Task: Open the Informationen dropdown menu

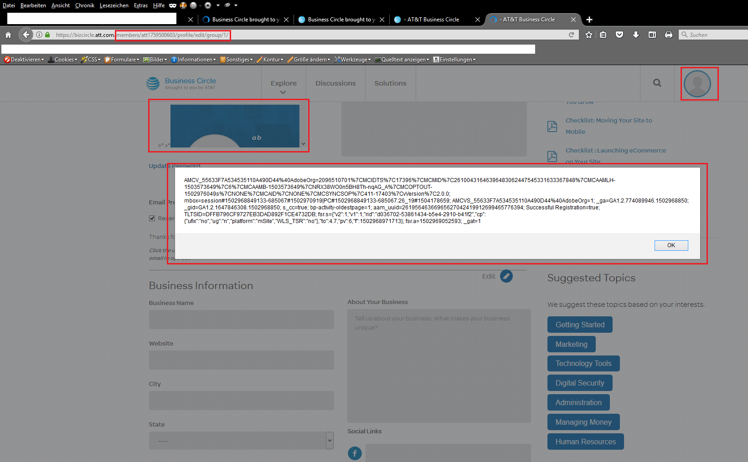Action: click(194, 60)
